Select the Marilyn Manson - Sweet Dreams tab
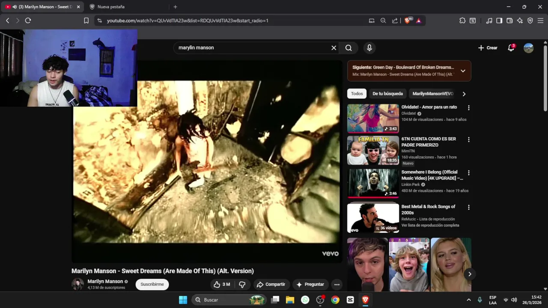Viewport: 548px width, 308px height. tap(42, 7)
